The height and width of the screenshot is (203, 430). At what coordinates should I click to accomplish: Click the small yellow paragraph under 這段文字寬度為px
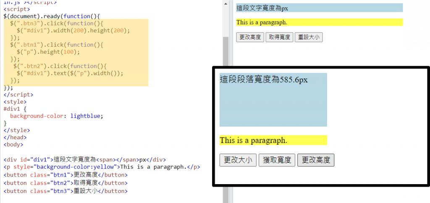pyautogui.click(x=320, y=22)
